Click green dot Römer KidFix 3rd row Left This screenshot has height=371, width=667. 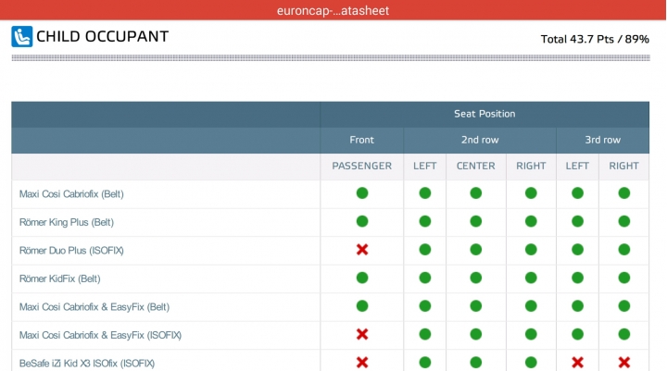point(577,278)
